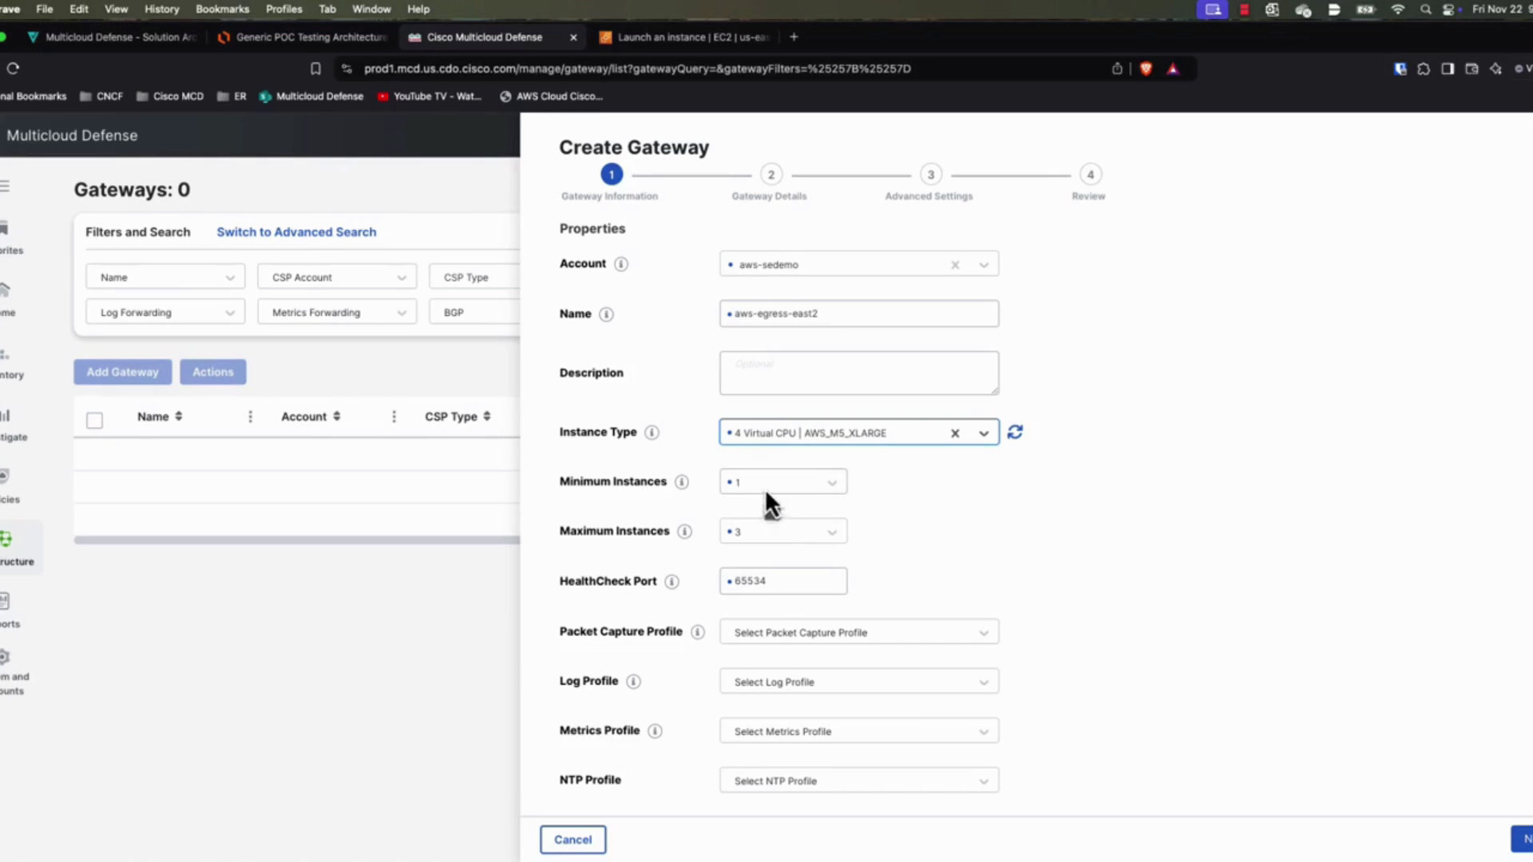The width and height of the screenshot is (1533, 862).
Task: Reload the page with browser refresh icon
Action: click(x=13, y=69)
